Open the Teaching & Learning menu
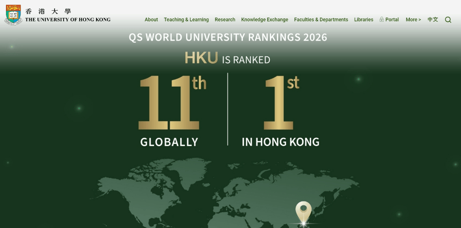 [186, 20]
